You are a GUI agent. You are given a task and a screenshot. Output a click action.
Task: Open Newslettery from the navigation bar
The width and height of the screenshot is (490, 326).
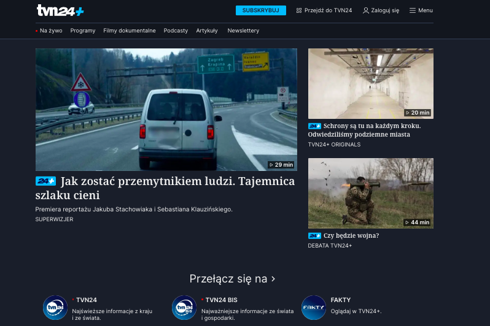click(x=243, y=31)
